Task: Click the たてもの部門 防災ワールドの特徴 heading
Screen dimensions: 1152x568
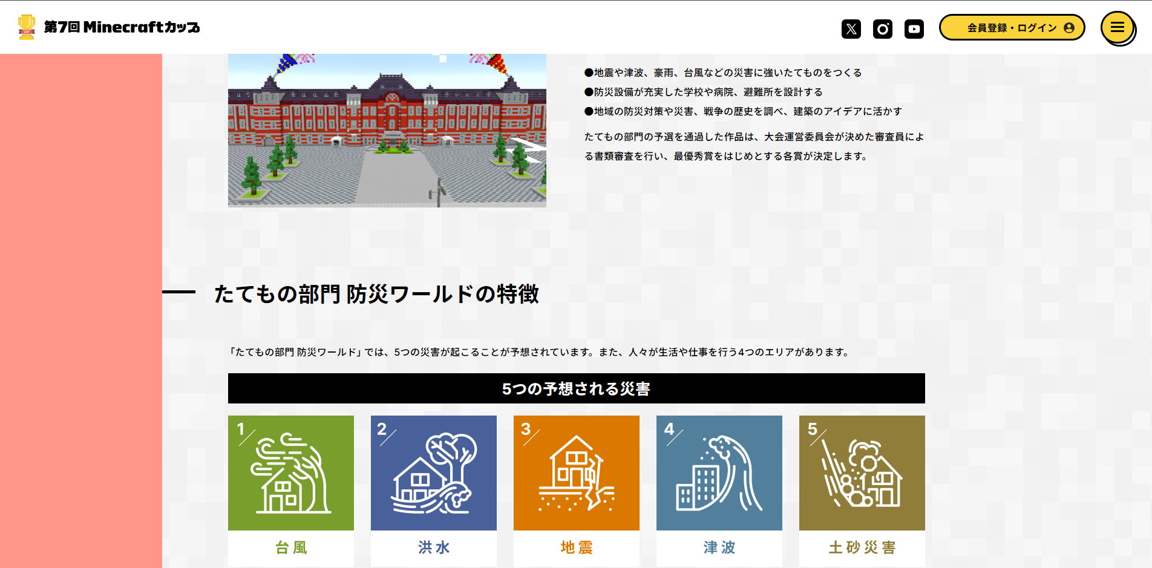Action: point(376,294)
